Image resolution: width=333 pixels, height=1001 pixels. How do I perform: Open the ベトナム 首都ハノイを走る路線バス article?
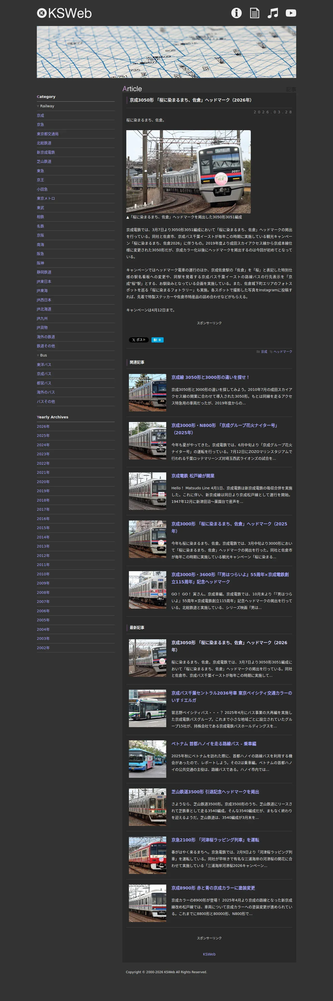coord(214,744)
